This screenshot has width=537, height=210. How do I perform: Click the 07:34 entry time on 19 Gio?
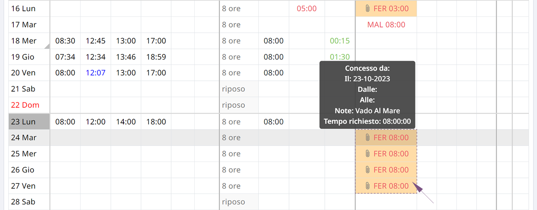65,57
